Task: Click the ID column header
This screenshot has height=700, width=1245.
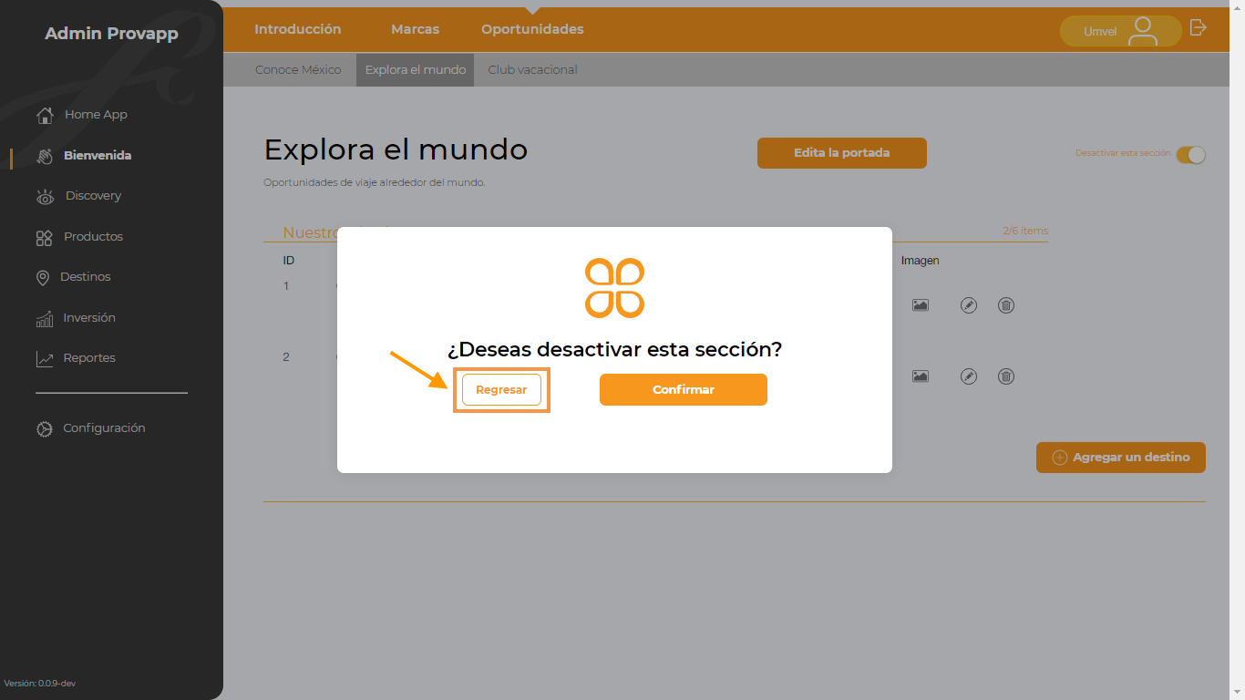Action: (289, 261)
